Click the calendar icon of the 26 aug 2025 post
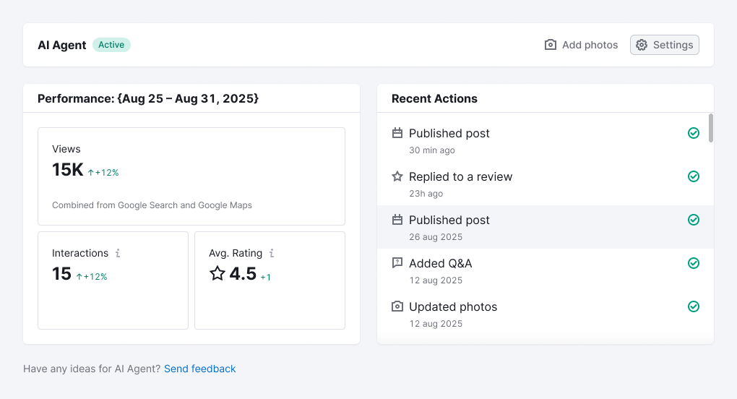 (x=397, y=220)
